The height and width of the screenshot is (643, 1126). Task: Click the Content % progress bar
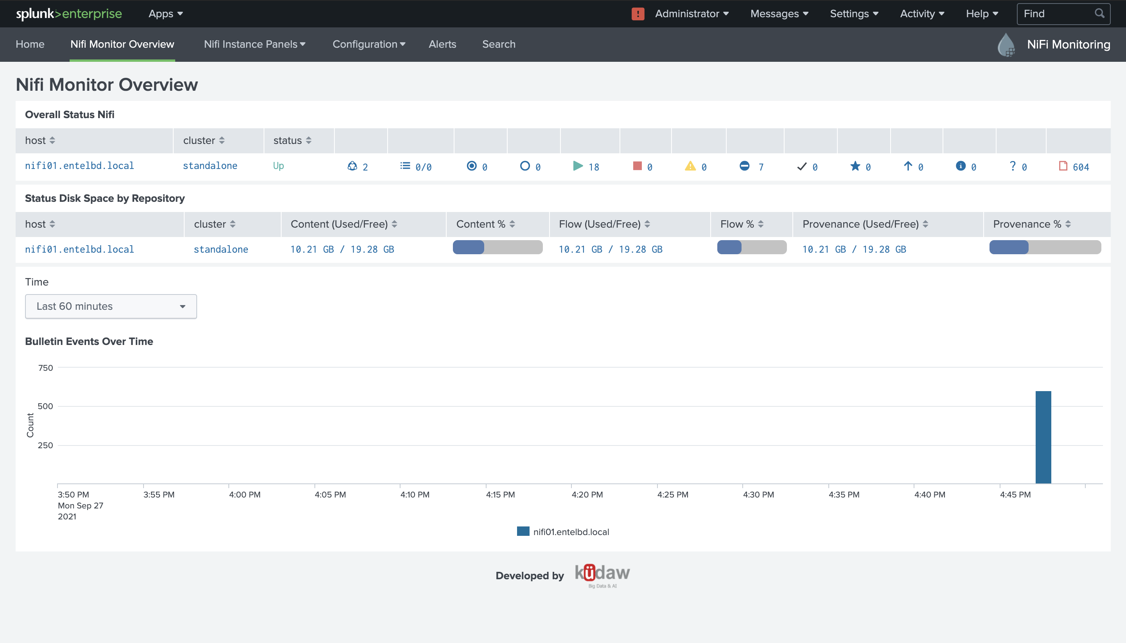497,247
